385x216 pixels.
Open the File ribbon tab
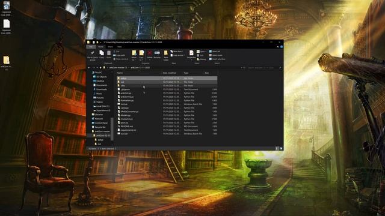[x=91, y=47]
